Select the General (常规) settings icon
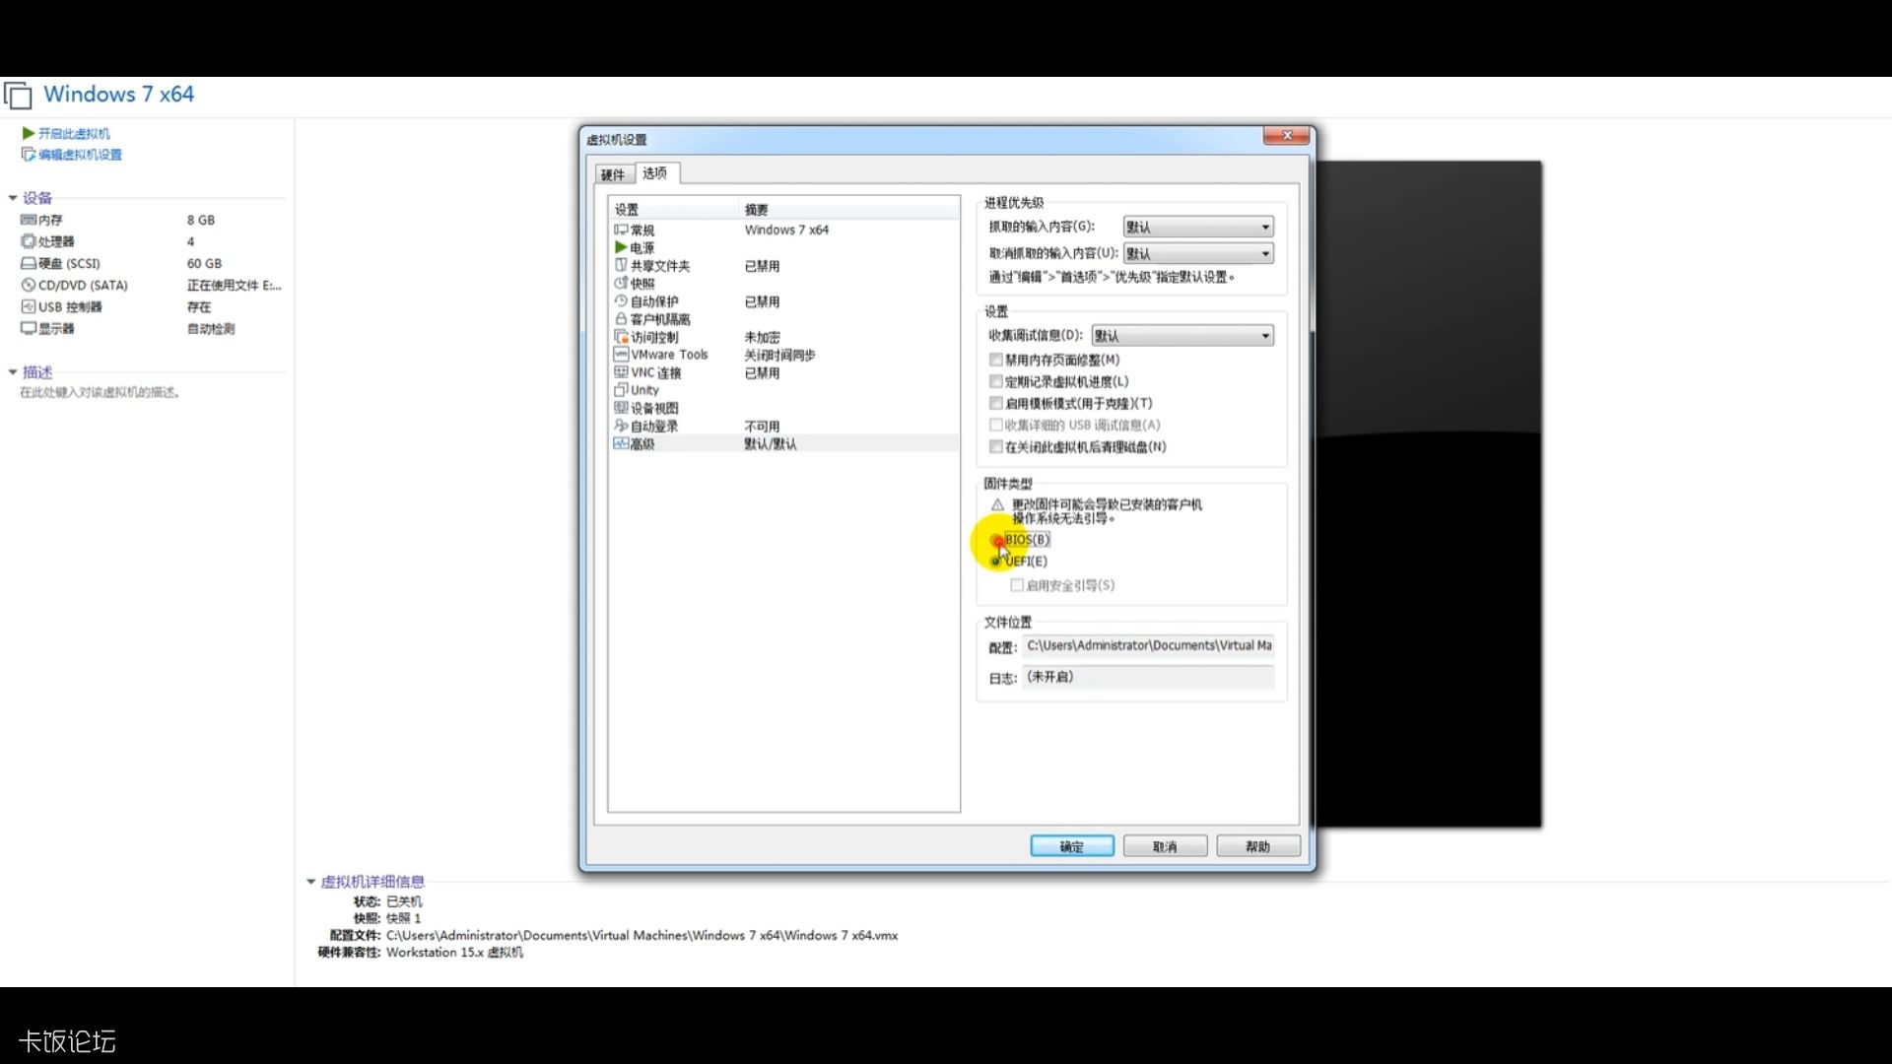This screenshot has width=1892, height=1064. [x=621, y=230]
